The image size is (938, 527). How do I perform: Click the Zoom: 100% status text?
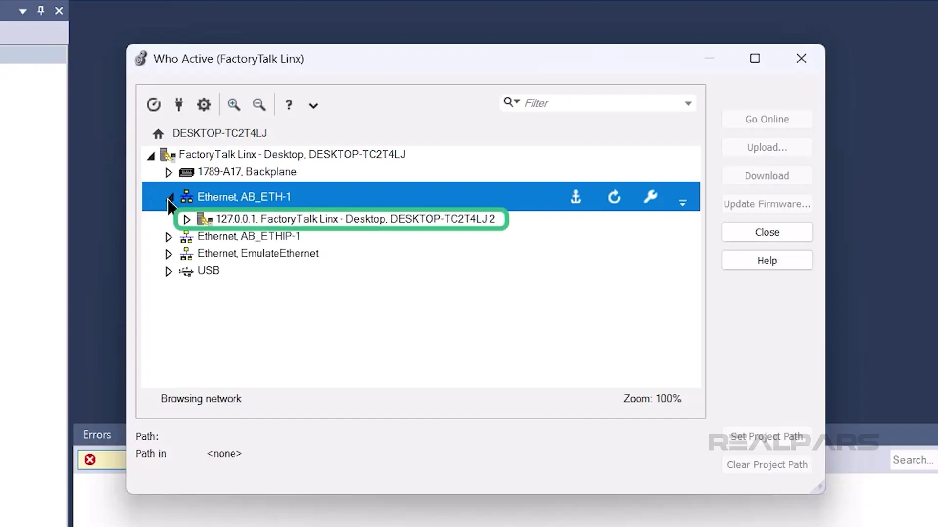click(652, 399)
